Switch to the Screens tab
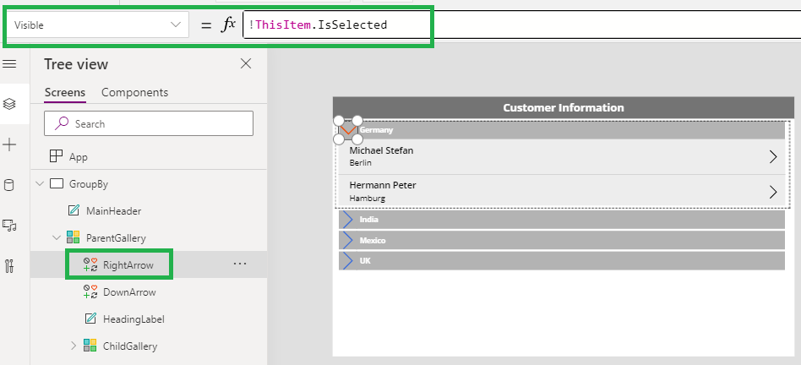Viewport: 801px width, 365px height. (x=65, y=92)
